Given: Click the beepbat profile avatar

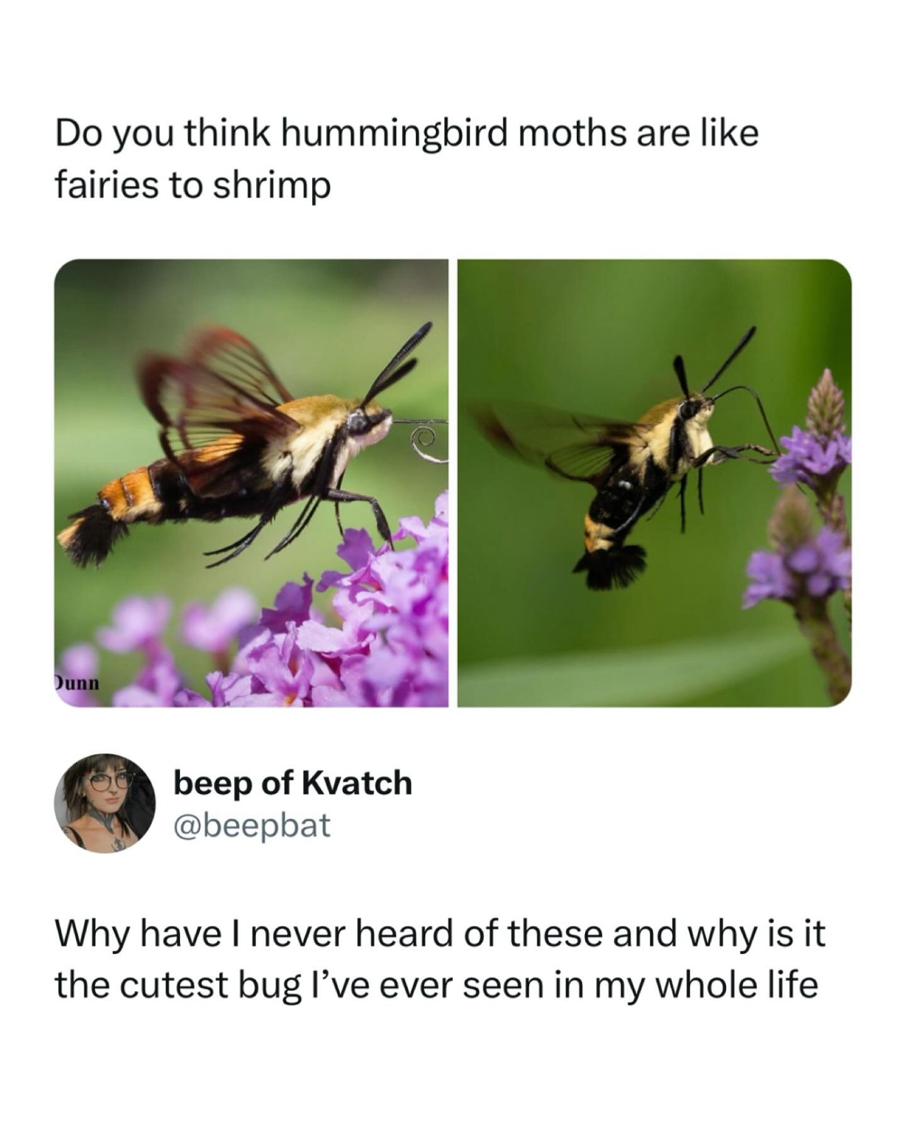Looking at the screenshot, I should point(106,803).
